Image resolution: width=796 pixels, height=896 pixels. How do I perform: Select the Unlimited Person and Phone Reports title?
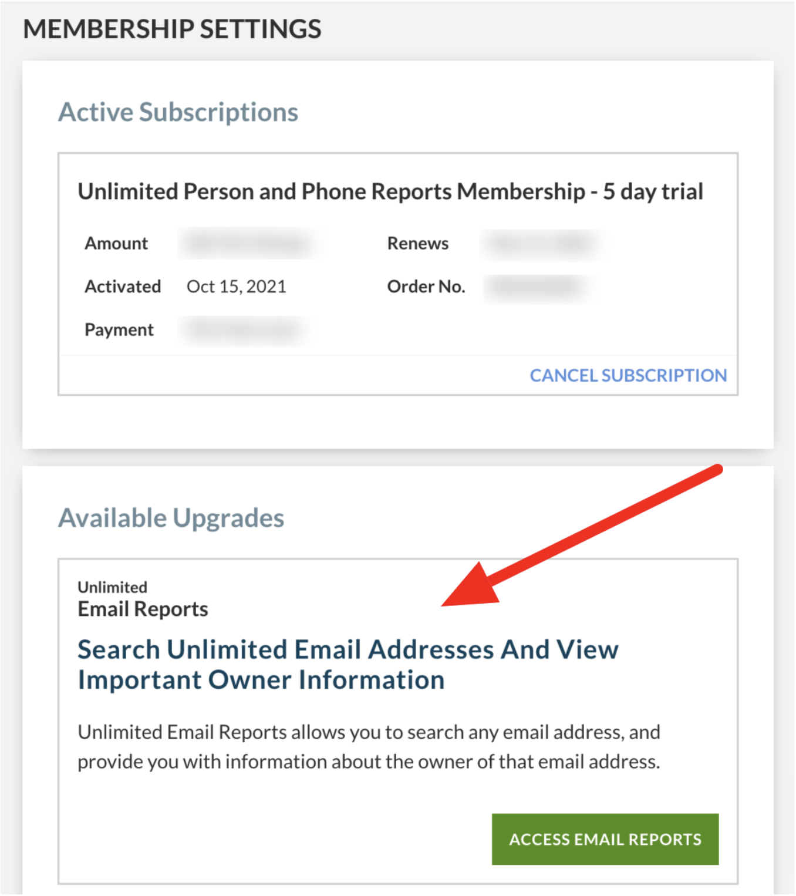coord(390,190)
